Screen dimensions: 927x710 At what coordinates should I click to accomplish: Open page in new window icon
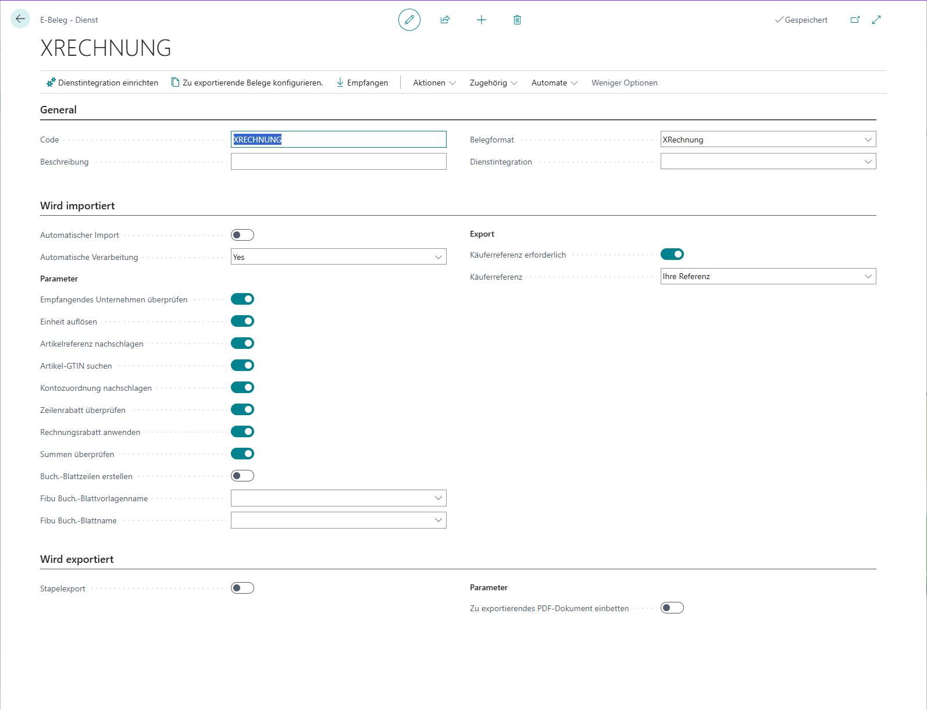click(x=855, y=20)
